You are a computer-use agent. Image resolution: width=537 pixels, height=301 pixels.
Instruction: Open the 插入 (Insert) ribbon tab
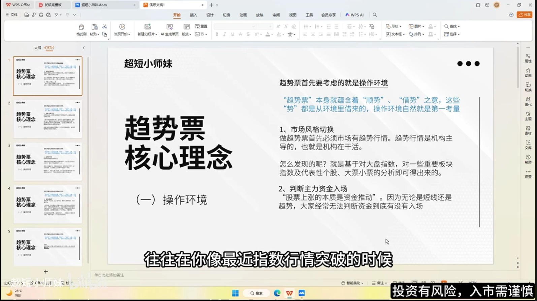point(193,15)
